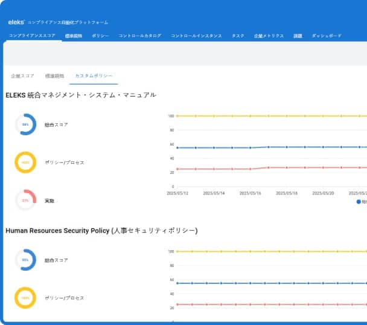Click the Human Resources Security Policy heading

coord(101,231)
